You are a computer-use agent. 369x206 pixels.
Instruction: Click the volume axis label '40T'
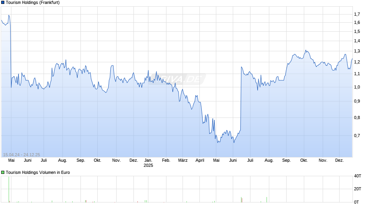[358, 176]
